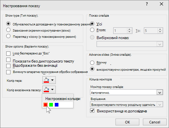
Task: Check Показати без дикторського тексту
Action: pyautogui.click(x=8, y=60)
